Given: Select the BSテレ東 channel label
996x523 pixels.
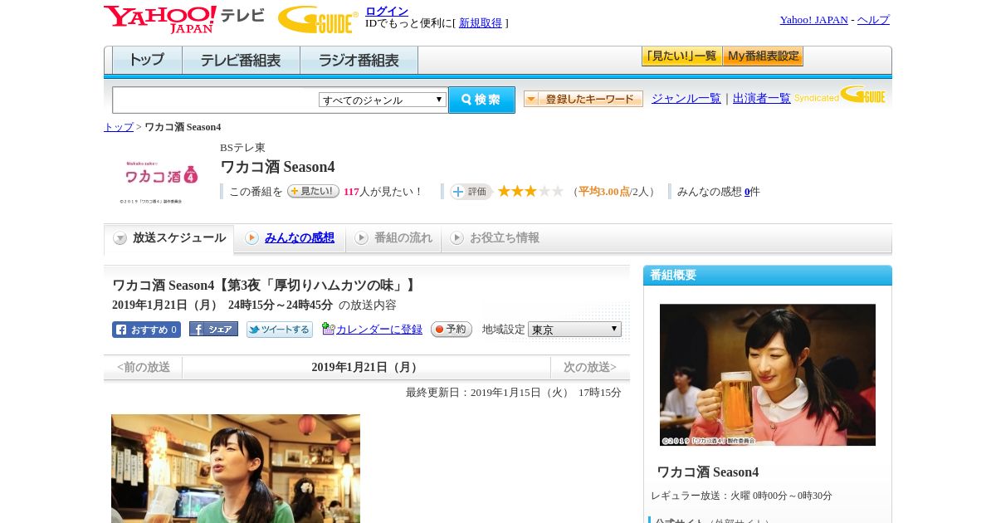Looking at the screenshot, I should (242, 148).
